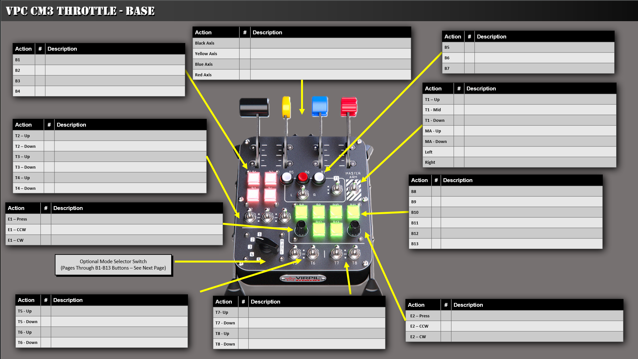This screenshot has height=359, width=638.
Task: Click the red axis lever handle
Action: coord(349,107)
